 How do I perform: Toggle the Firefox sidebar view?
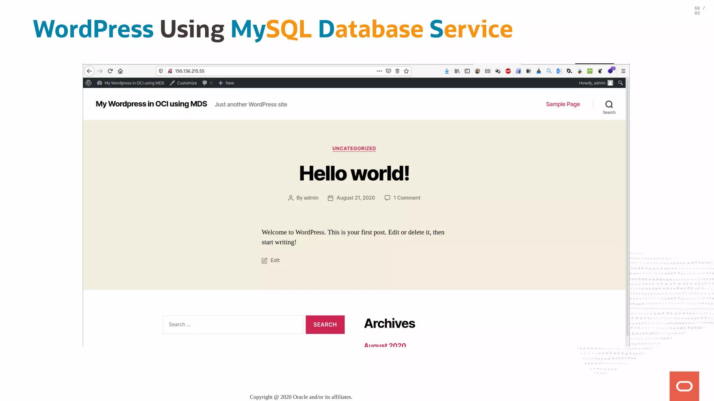467,71
